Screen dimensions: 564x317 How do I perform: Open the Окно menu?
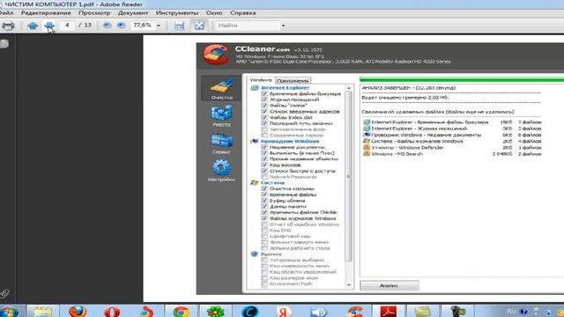pyautogui.click(x=214, y=13)
